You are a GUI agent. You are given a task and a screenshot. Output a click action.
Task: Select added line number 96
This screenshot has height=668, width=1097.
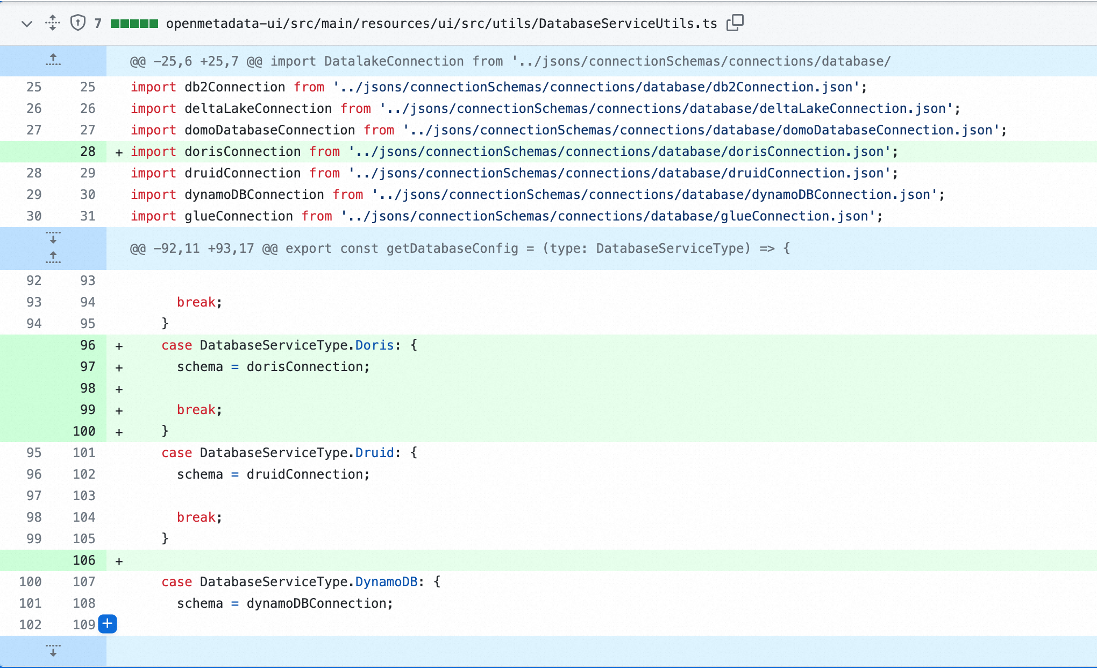(87, 345)
